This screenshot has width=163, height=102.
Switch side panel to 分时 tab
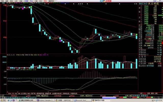141,93
